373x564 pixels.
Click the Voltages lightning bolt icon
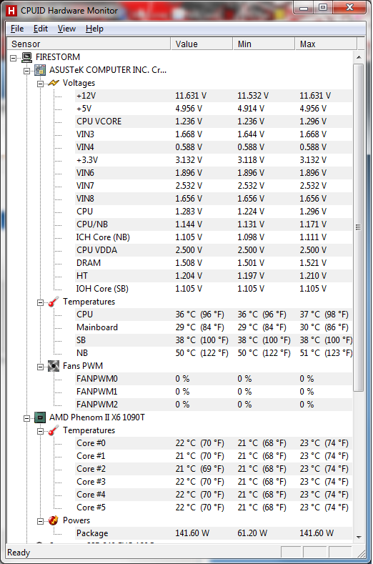point(53,83)
